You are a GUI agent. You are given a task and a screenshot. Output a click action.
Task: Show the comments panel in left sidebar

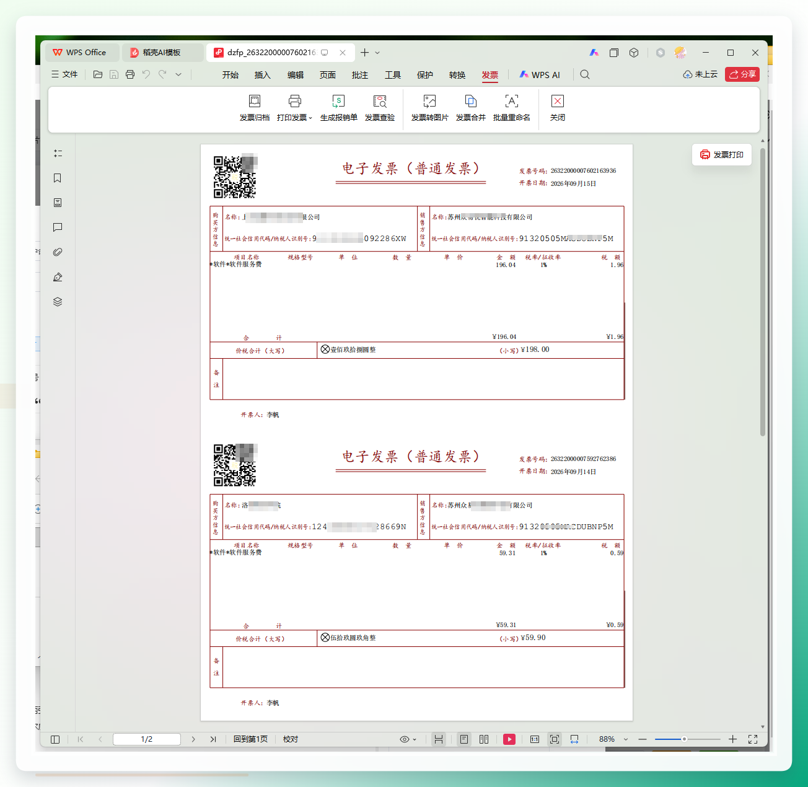[x=58, y=227]
